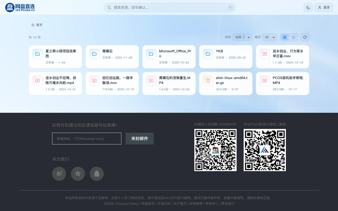The width and height of the screenshot is (338, 211).
Task: Open 关于我们 footer link
Action: pos(180,203)
